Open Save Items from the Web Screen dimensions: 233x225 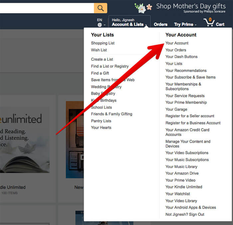pos(113,80)
